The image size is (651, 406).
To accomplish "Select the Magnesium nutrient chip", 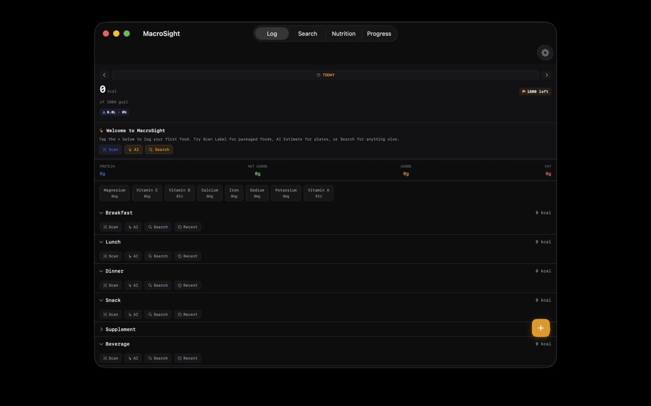I will [x=114, y=193].
